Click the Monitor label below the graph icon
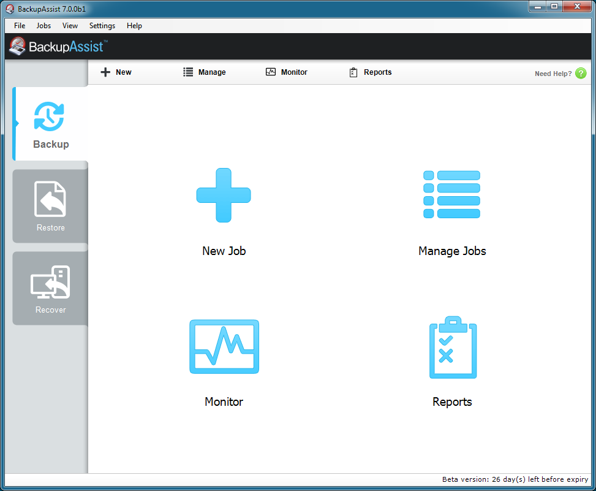The width and height of the screenshot is (596, 491). (224, 402)
